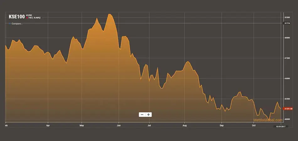Select the Oct label on time axis
298x141 pixels.
tap(254, 124)
